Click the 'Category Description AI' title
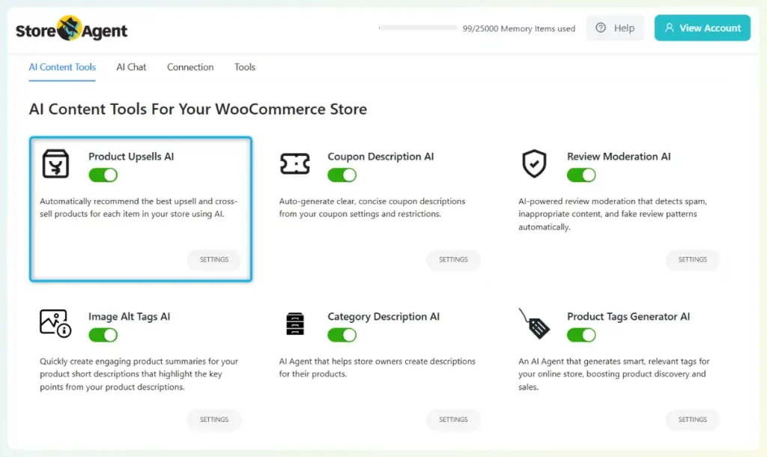 coord(383,317)
